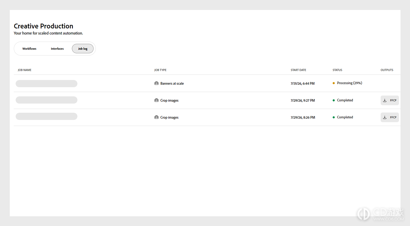
Task: Click the Creative Production heading
Action: (44, 26)
